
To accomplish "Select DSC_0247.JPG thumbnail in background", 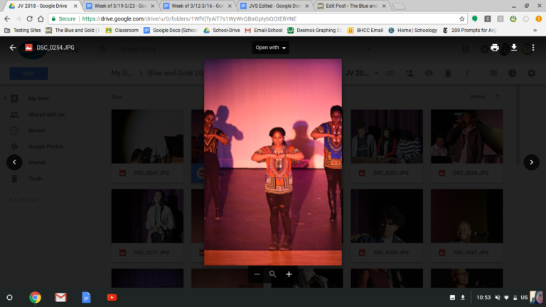I will click(x=147, y=146).
